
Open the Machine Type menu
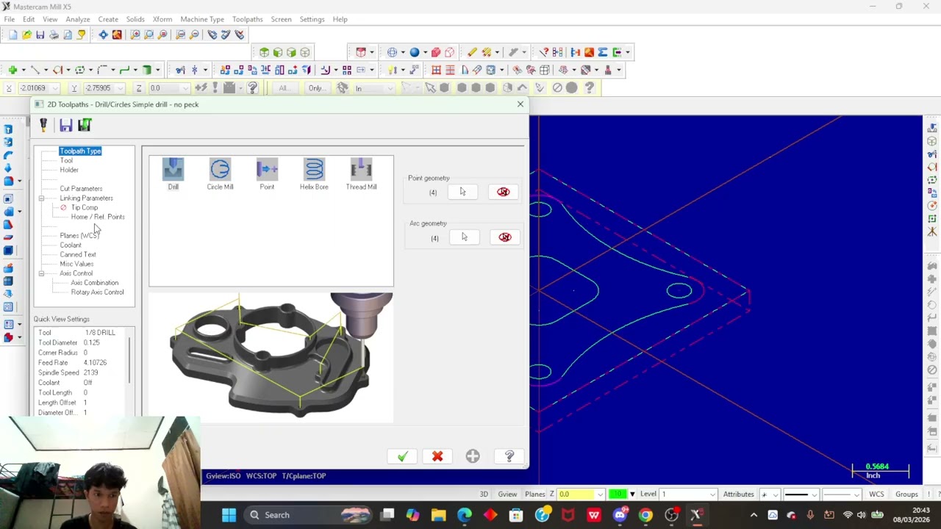coord(202,19)
